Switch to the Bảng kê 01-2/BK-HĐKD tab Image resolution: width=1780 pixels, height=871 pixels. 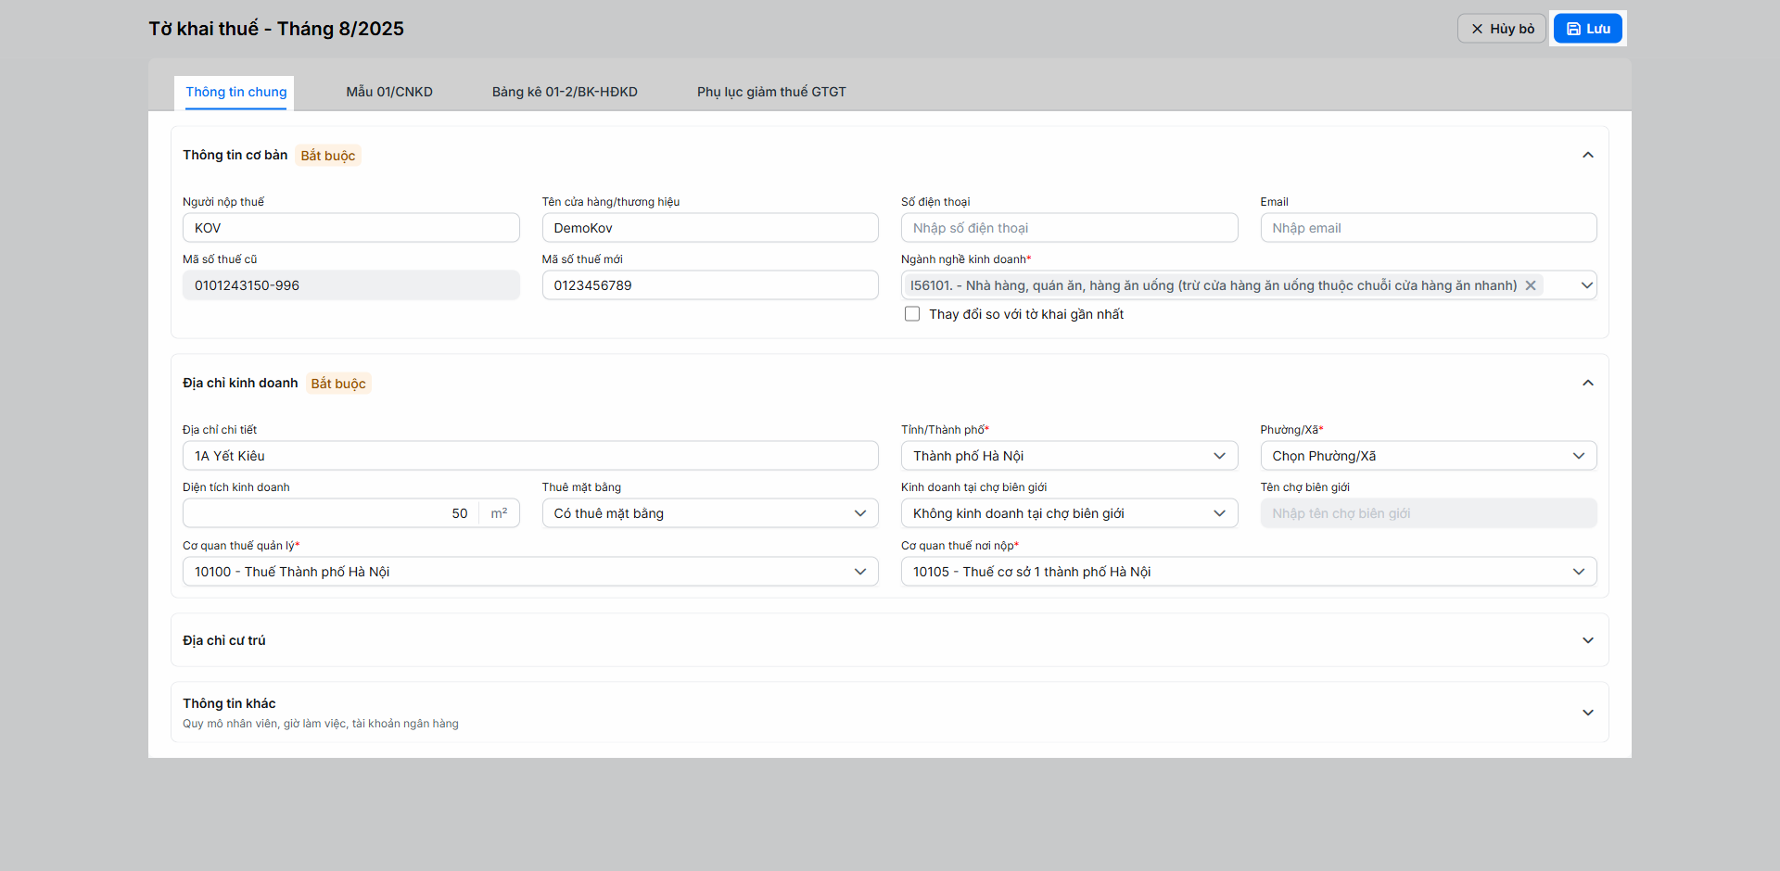565,92
